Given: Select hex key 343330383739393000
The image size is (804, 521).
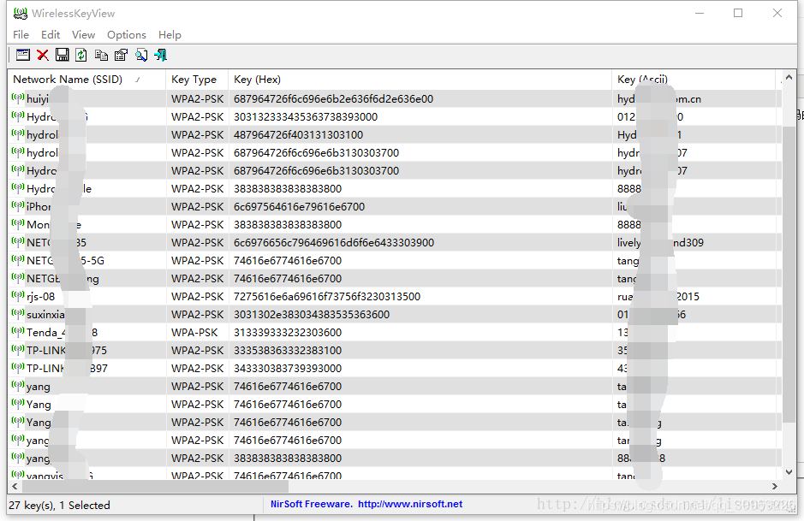Looking at the screenshot, I should [x=288, y=368].
